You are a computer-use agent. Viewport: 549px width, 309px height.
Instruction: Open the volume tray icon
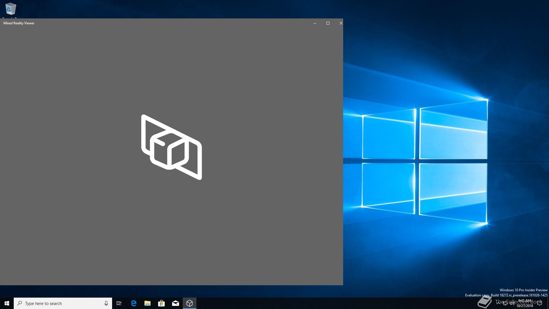tap(512, 304)
